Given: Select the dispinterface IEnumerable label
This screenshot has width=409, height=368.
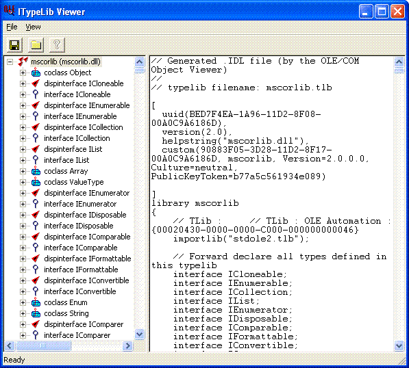Looking at the screenshot, I should pos(87,105).
